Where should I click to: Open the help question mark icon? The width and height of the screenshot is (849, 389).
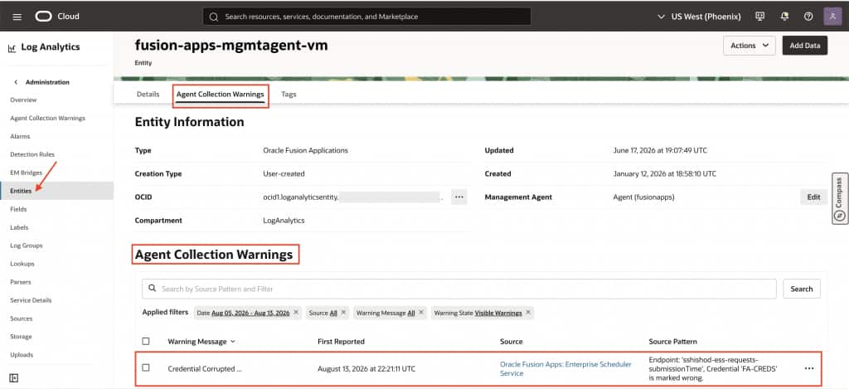click(808, 17)
